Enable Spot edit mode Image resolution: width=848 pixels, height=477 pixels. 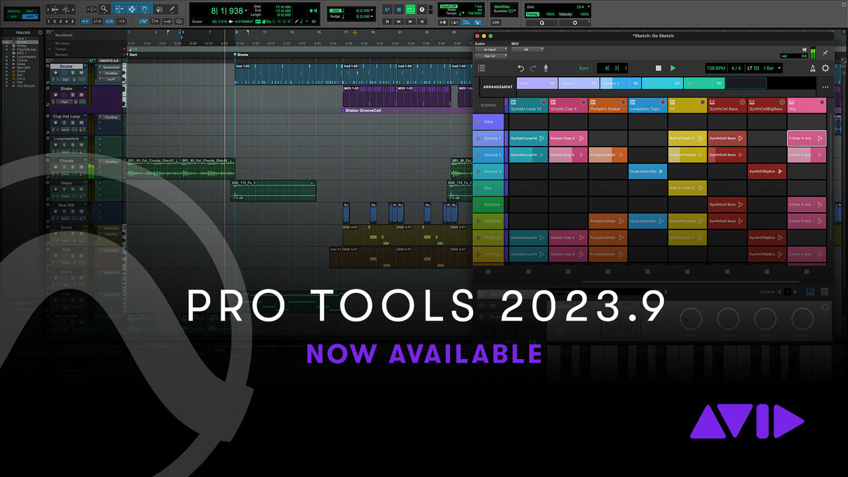pyautogui.click(x=30, y=11)
